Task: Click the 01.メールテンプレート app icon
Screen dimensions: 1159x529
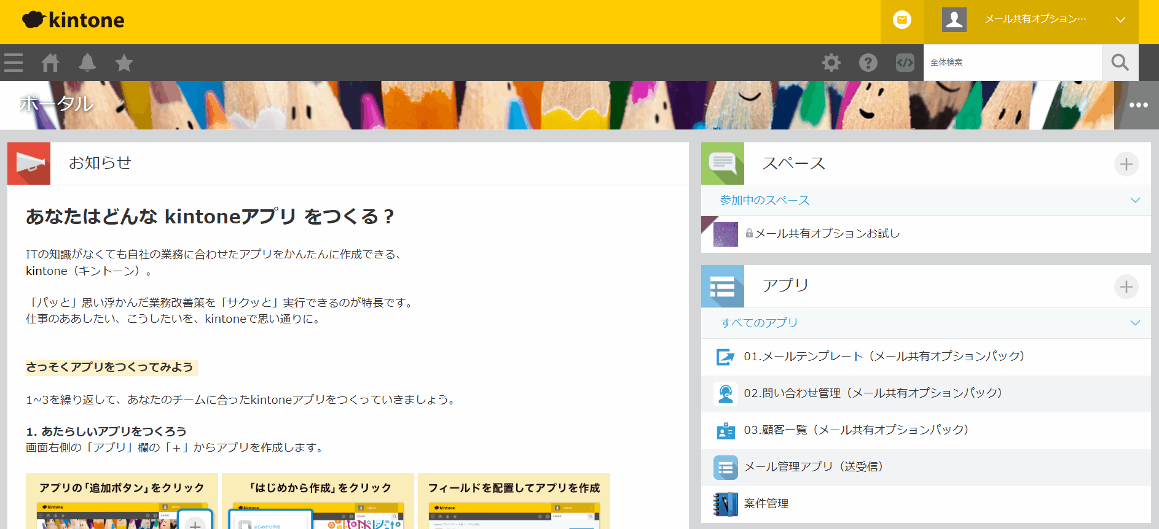Action: pos(725,357)
